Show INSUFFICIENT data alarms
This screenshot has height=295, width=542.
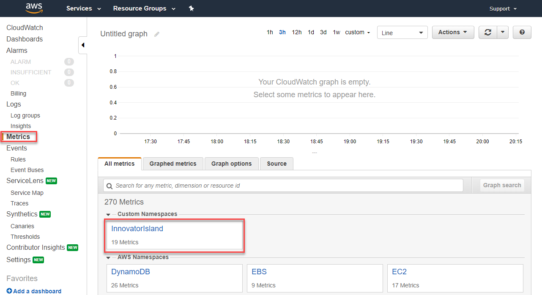[x=31, y=72]
